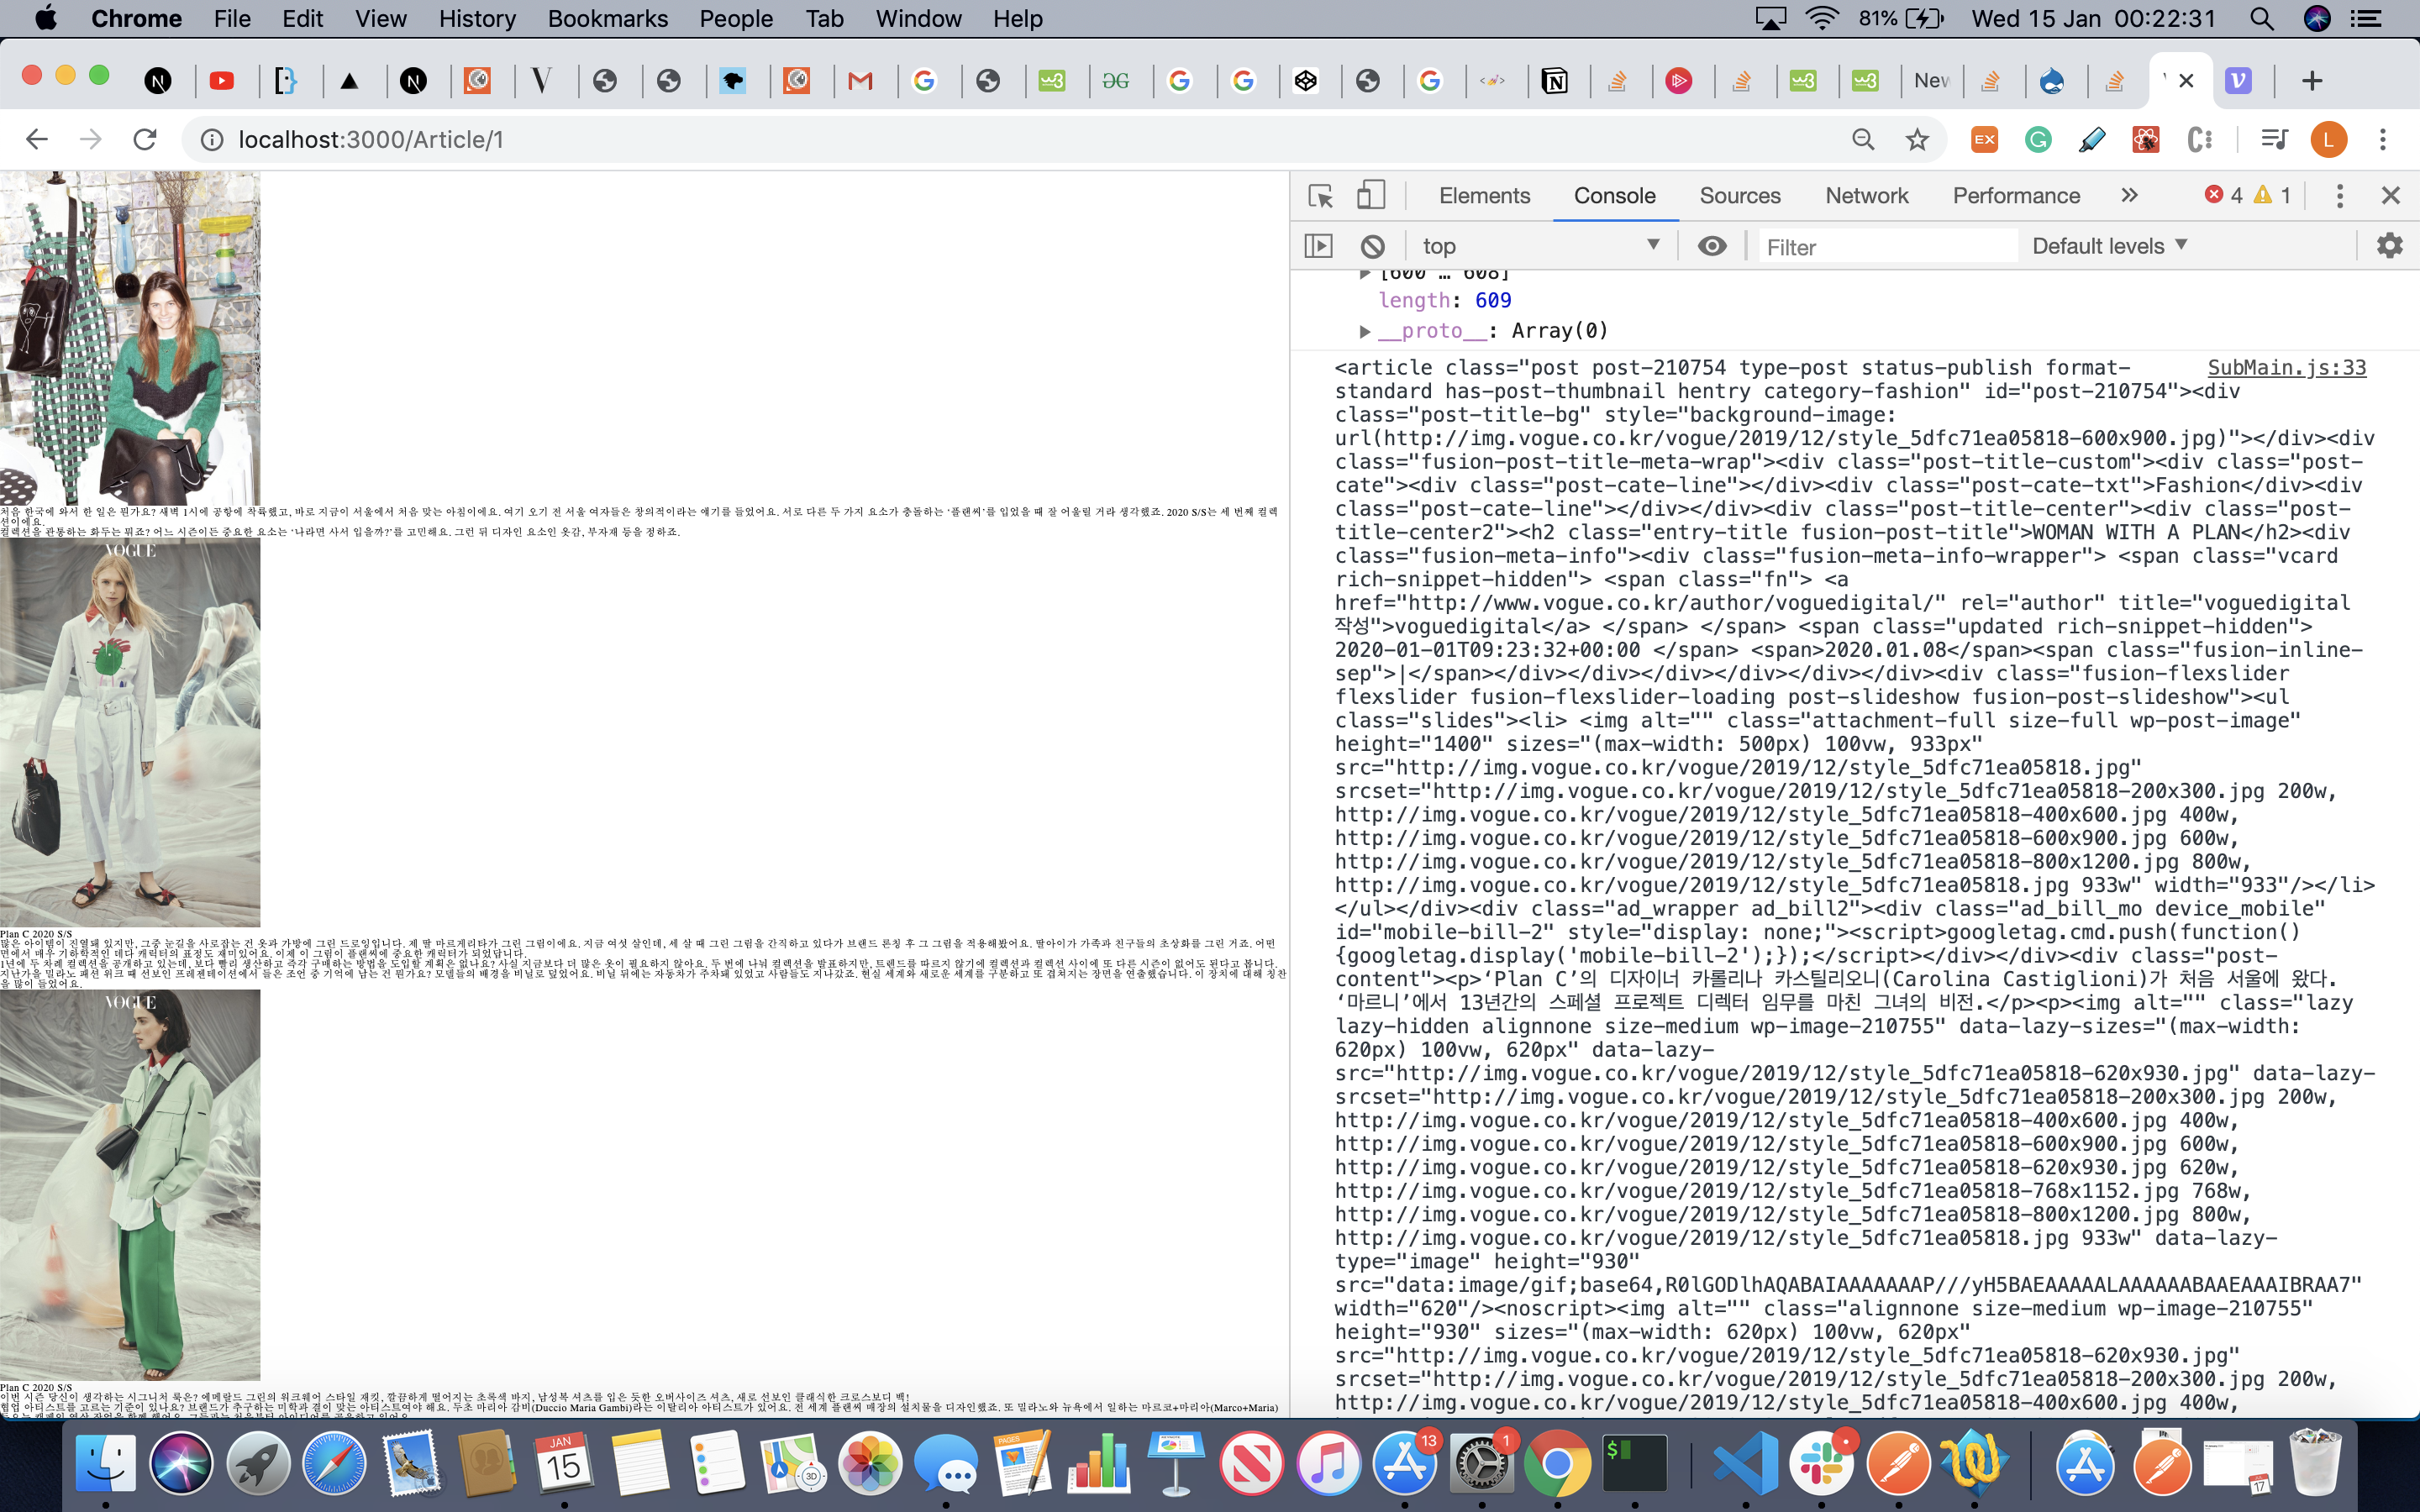Open the top JavaScript context dropdown
This screenshot has width=2420, height=1512.
tap(1540, 246)
